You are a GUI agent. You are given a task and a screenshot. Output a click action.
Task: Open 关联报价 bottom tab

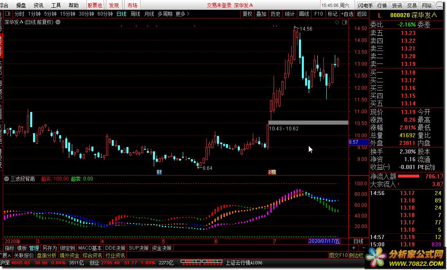point(24,255)
